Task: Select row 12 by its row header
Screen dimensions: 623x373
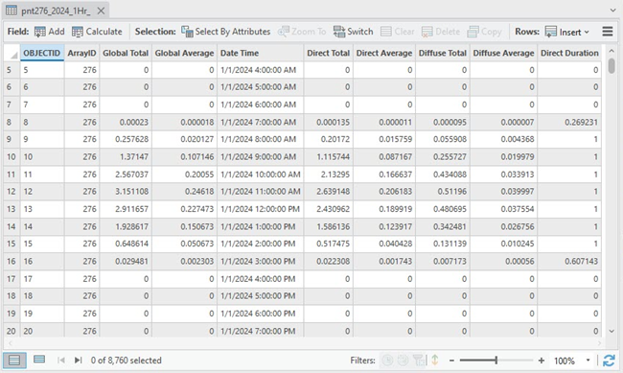Action: coord(12,192)
